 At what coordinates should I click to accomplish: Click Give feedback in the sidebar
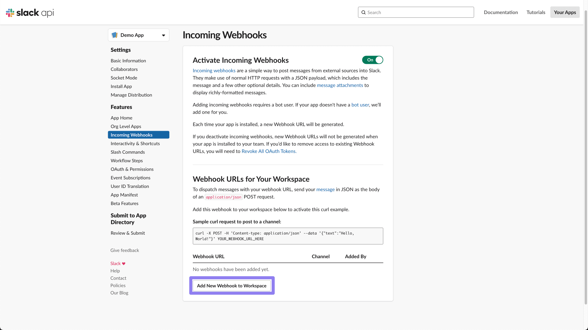(125, 250)
